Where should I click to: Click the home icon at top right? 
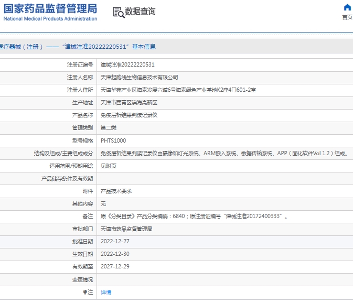(347, 7)
